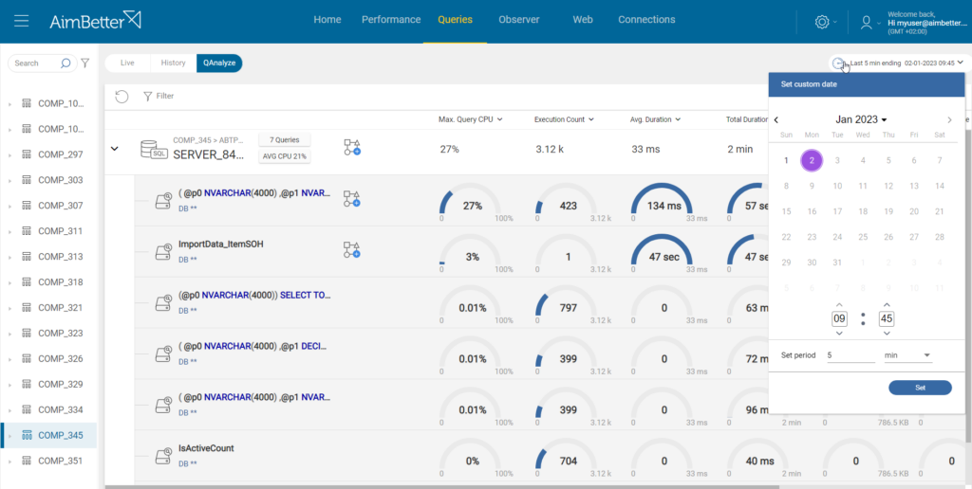Sort by Avg. Duration column
The height and width of the screenshot is (489, 972).
(x=656, y=119)
